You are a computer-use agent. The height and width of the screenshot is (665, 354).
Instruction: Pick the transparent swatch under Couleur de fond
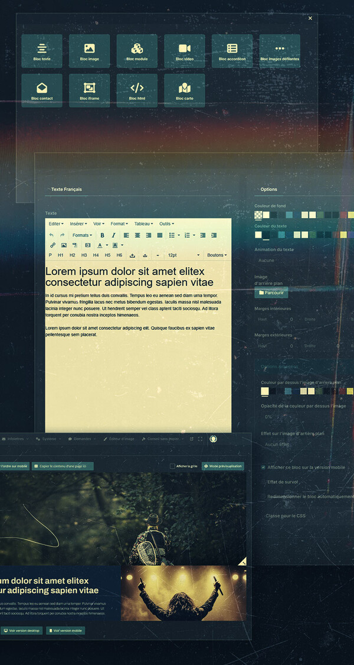click(x=258, y=215)
